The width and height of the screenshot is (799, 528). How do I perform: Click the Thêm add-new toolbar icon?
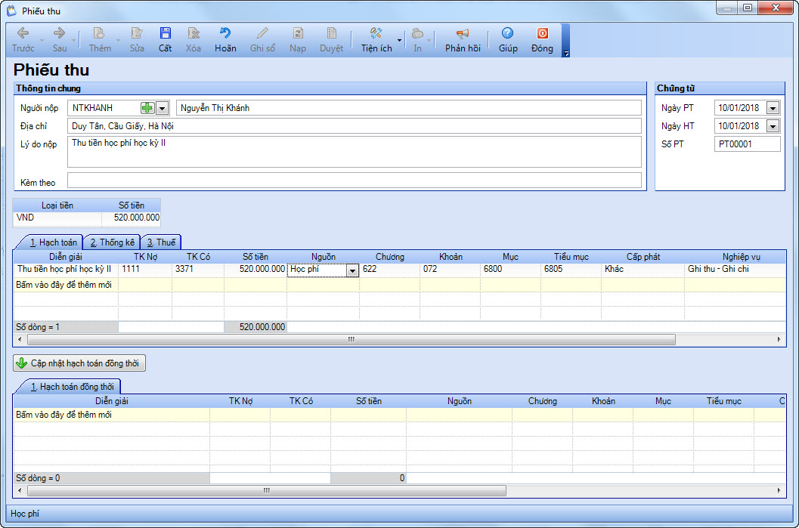pos(99,33)
